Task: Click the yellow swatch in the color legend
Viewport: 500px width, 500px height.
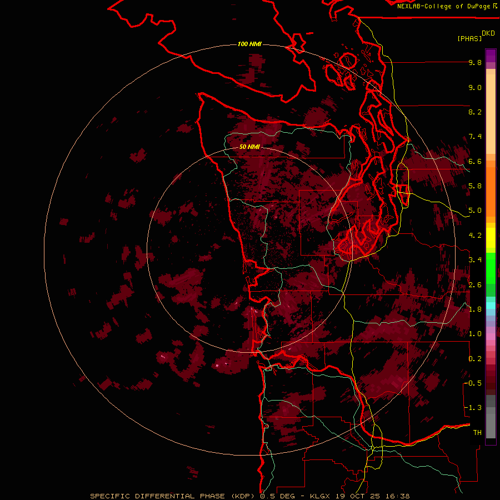Action: [x=491, y=238]
